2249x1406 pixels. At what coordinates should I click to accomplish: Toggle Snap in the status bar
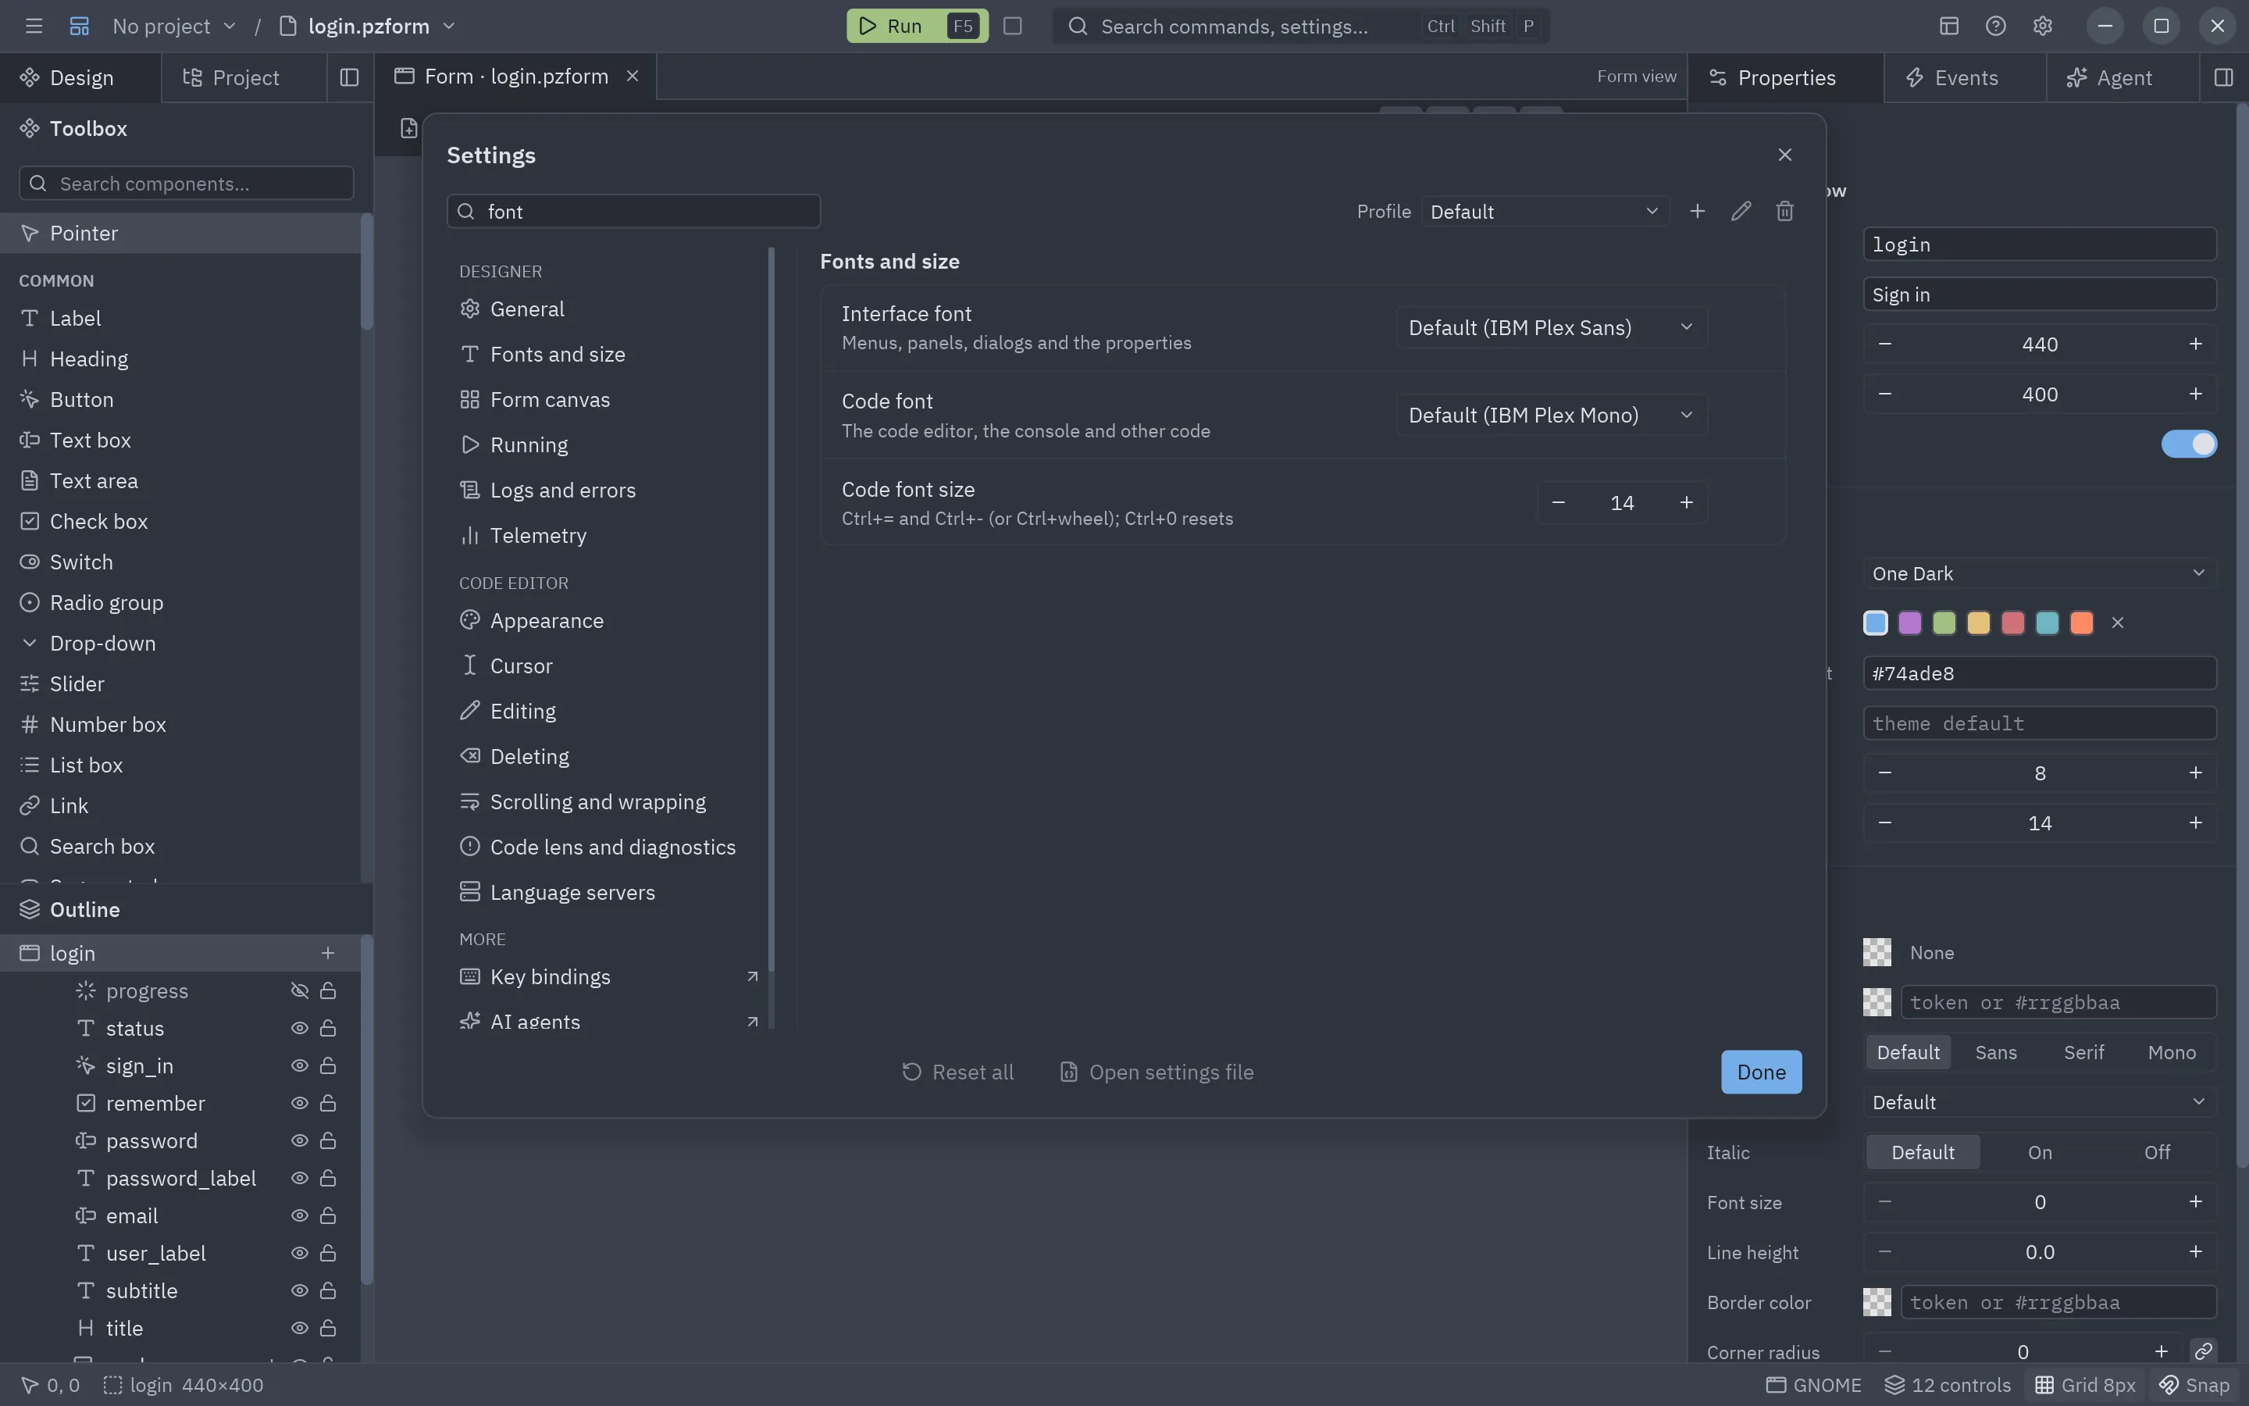coord(2194,1385)
